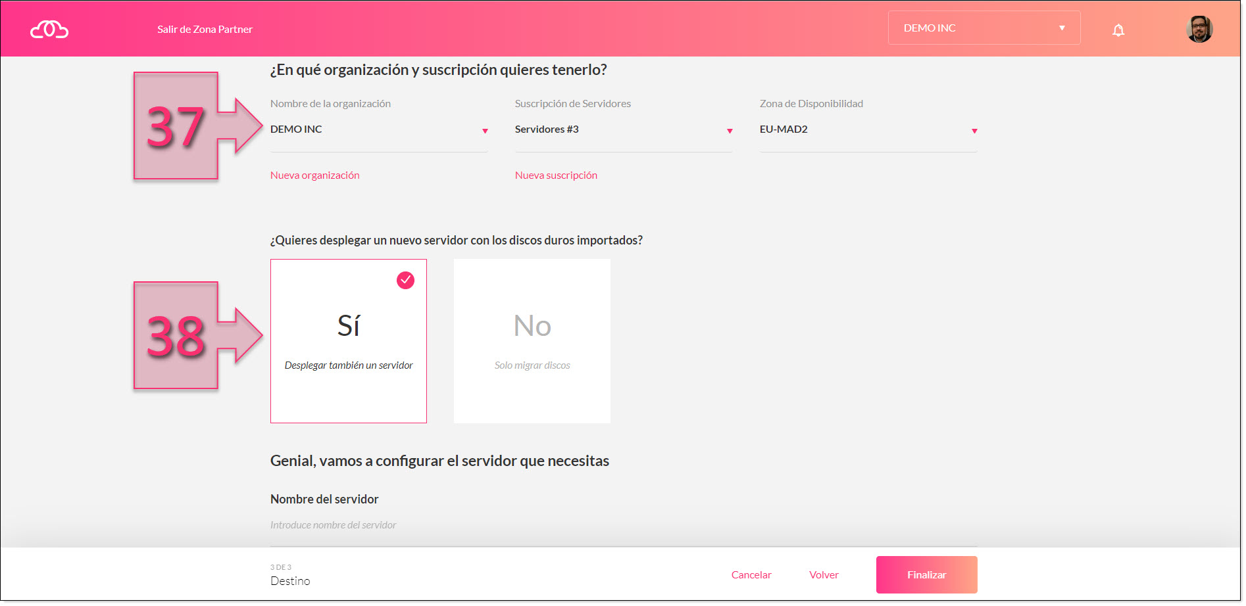This screenshot has height=606, width=1246.
Task: Click the profile avatar photo
Action: (x=1200, y=29)
